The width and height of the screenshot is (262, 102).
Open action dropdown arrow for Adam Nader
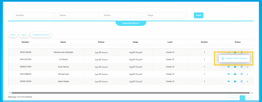247,82
